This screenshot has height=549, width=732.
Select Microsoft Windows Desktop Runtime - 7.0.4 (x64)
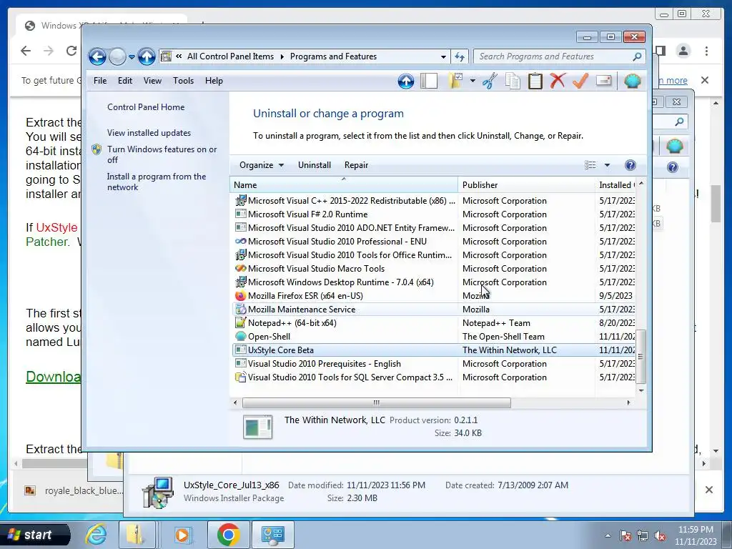tap(434, 282)
